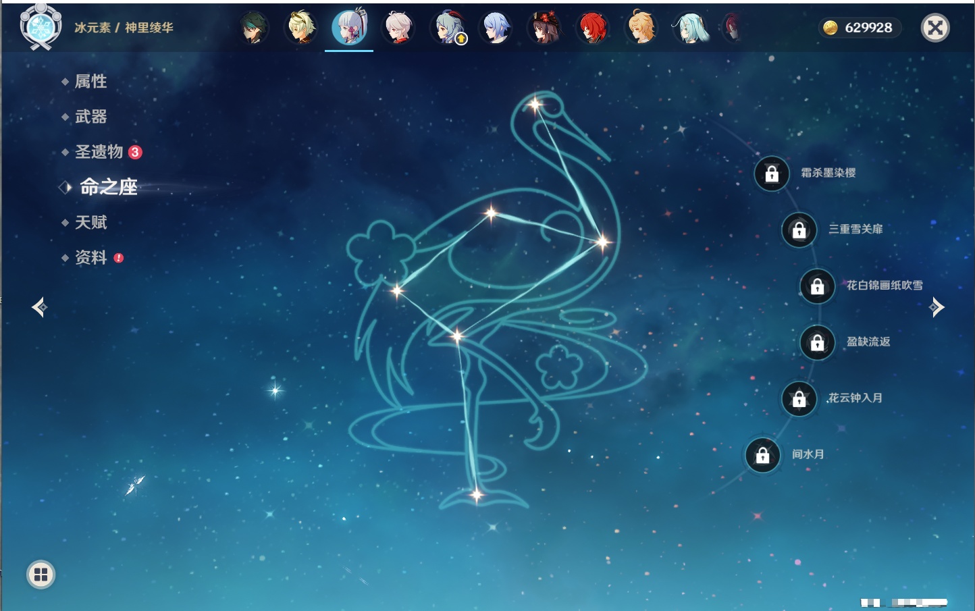Select the Hu Tao avatar with flower hat
975x611 pixels.
[x=544, y=28]
